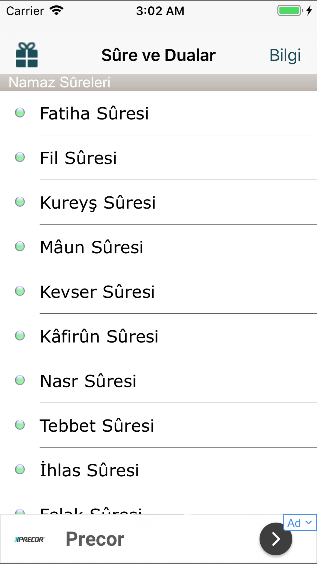Click the green dot beside Fatiha Sûresi
Viewport: 317px width, 564px height.
tap(20, 113)
